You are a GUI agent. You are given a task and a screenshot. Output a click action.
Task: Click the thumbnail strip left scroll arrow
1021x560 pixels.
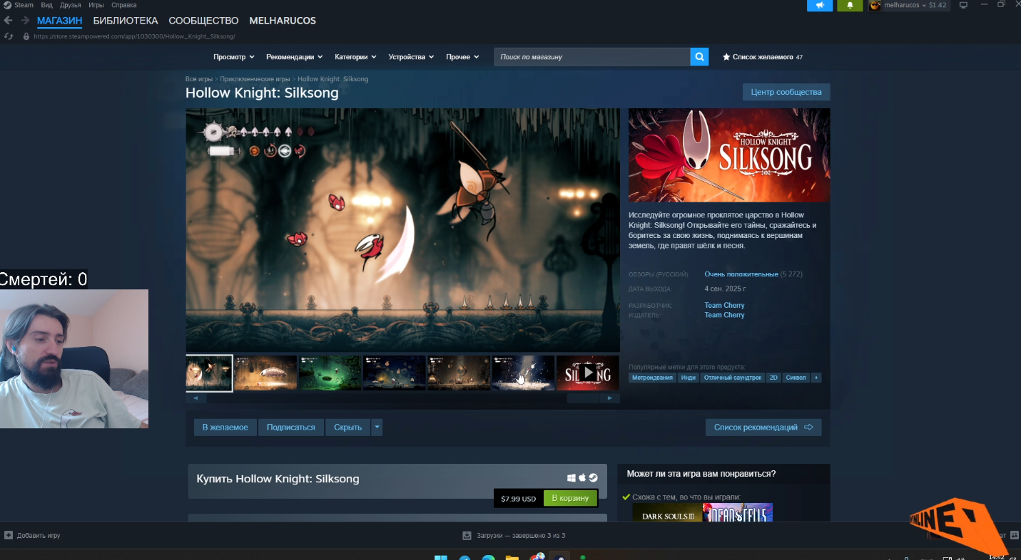(195, 398)
